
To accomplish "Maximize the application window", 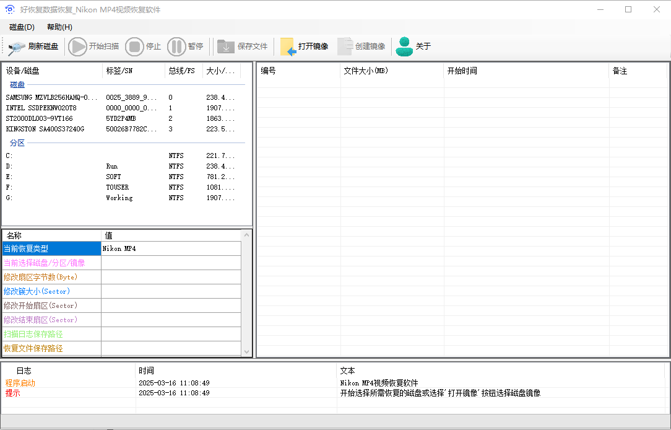I will tap(628, 9).
